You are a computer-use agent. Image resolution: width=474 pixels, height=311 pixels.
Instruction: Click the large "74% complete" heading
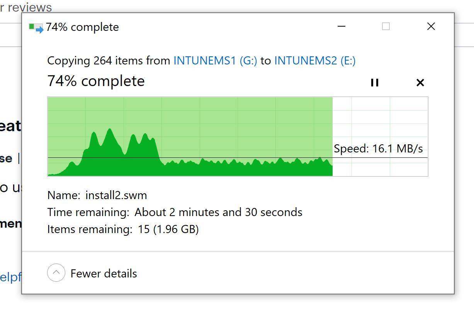coord(96,81)
